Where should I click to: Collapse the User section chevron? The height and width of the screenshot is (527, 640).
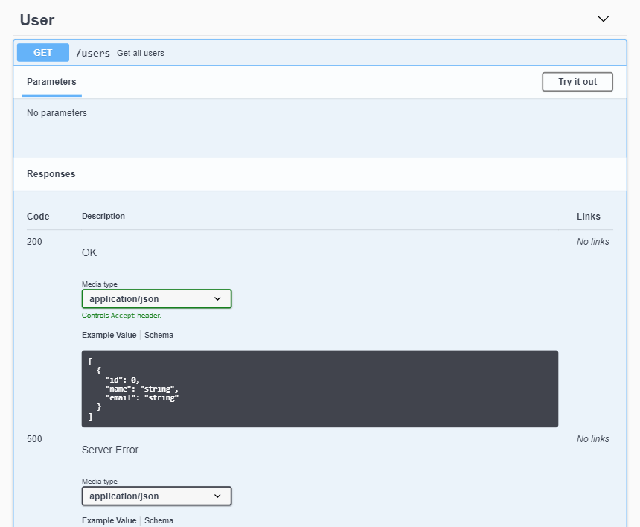coord(603,19)
